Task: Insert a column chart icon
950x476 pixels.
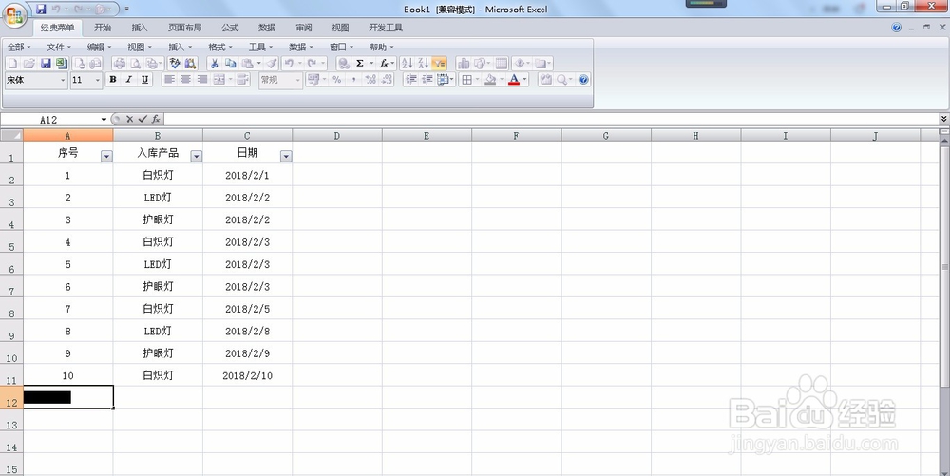Action: point(464,63)
